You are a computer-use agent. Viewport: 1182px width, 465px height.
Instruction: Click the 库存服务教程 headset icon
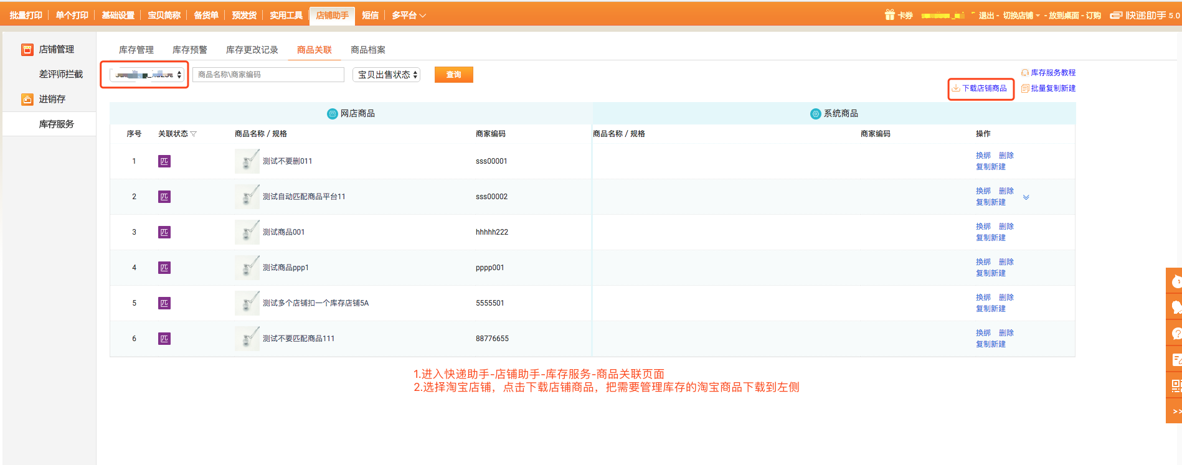coord(1025,73)
